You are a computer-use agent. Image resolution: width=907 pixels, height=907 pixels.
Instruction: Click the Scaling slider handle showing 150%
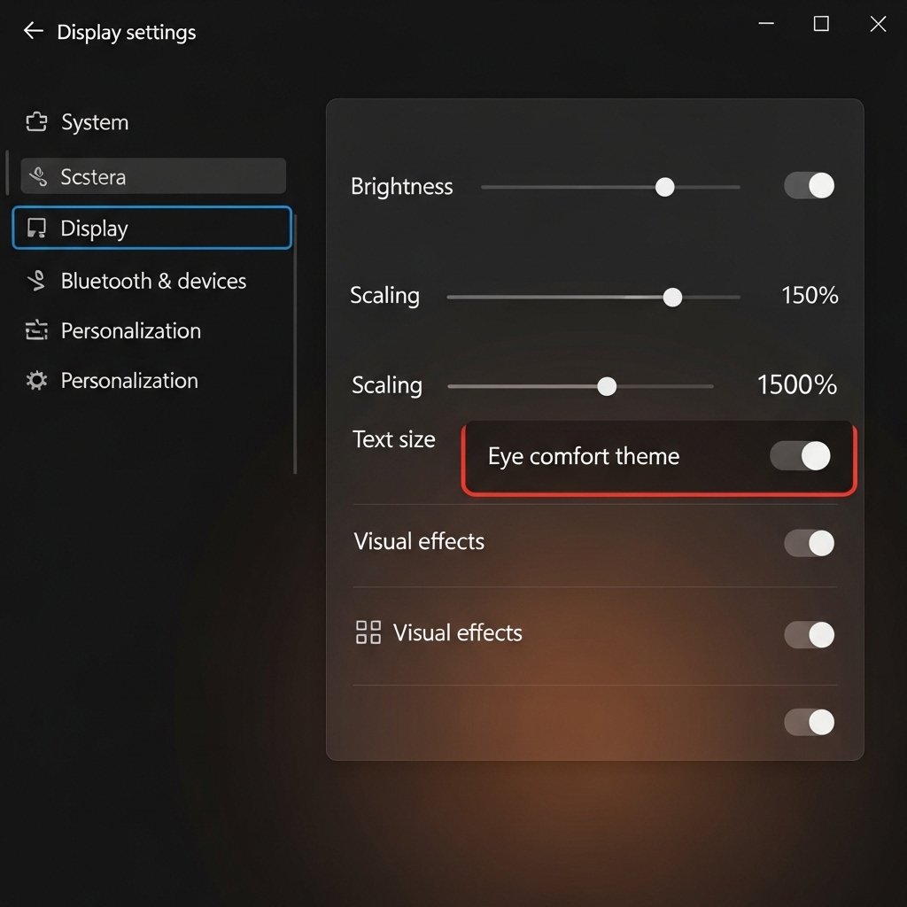672,297
